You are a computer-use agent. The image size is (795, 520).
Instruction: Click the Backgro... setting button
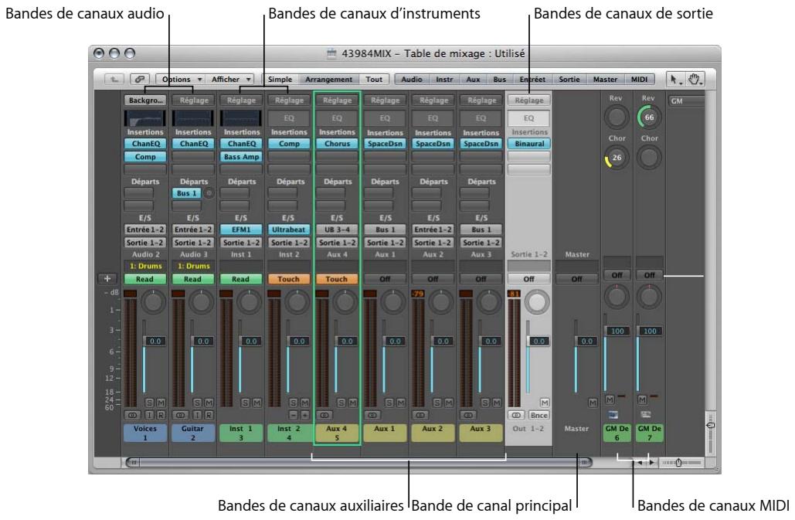tap(145, 100)
